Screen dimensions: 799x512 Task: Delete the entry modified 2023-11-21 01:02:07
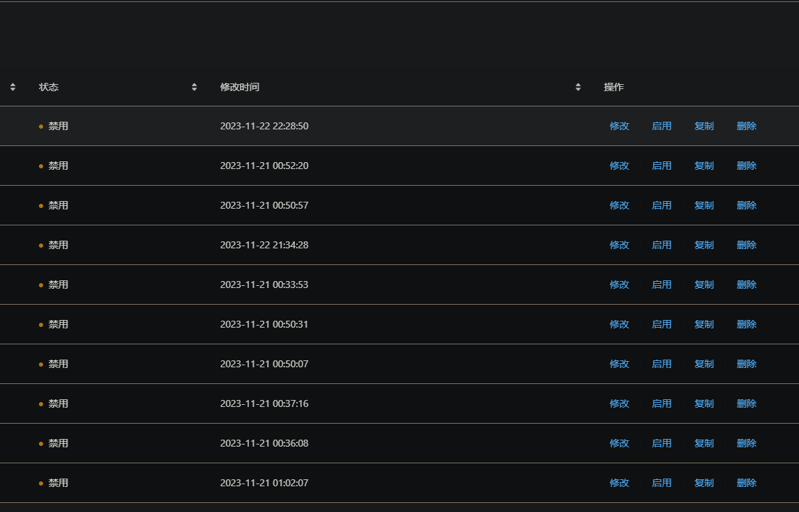pyautogui.click(x=745, y=483)
